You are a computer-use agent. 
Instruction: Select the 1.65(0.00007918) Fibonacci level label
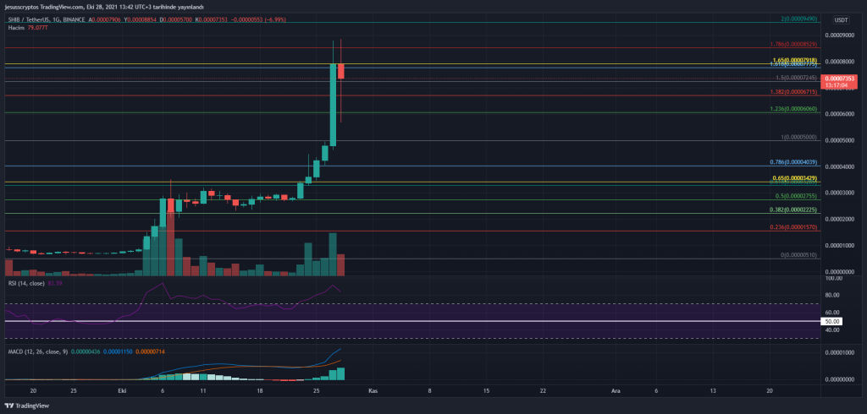tap(795, 60)
